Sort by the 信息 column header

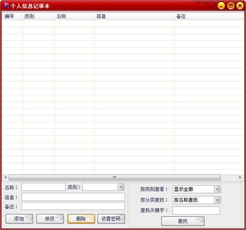coord(134,16)
